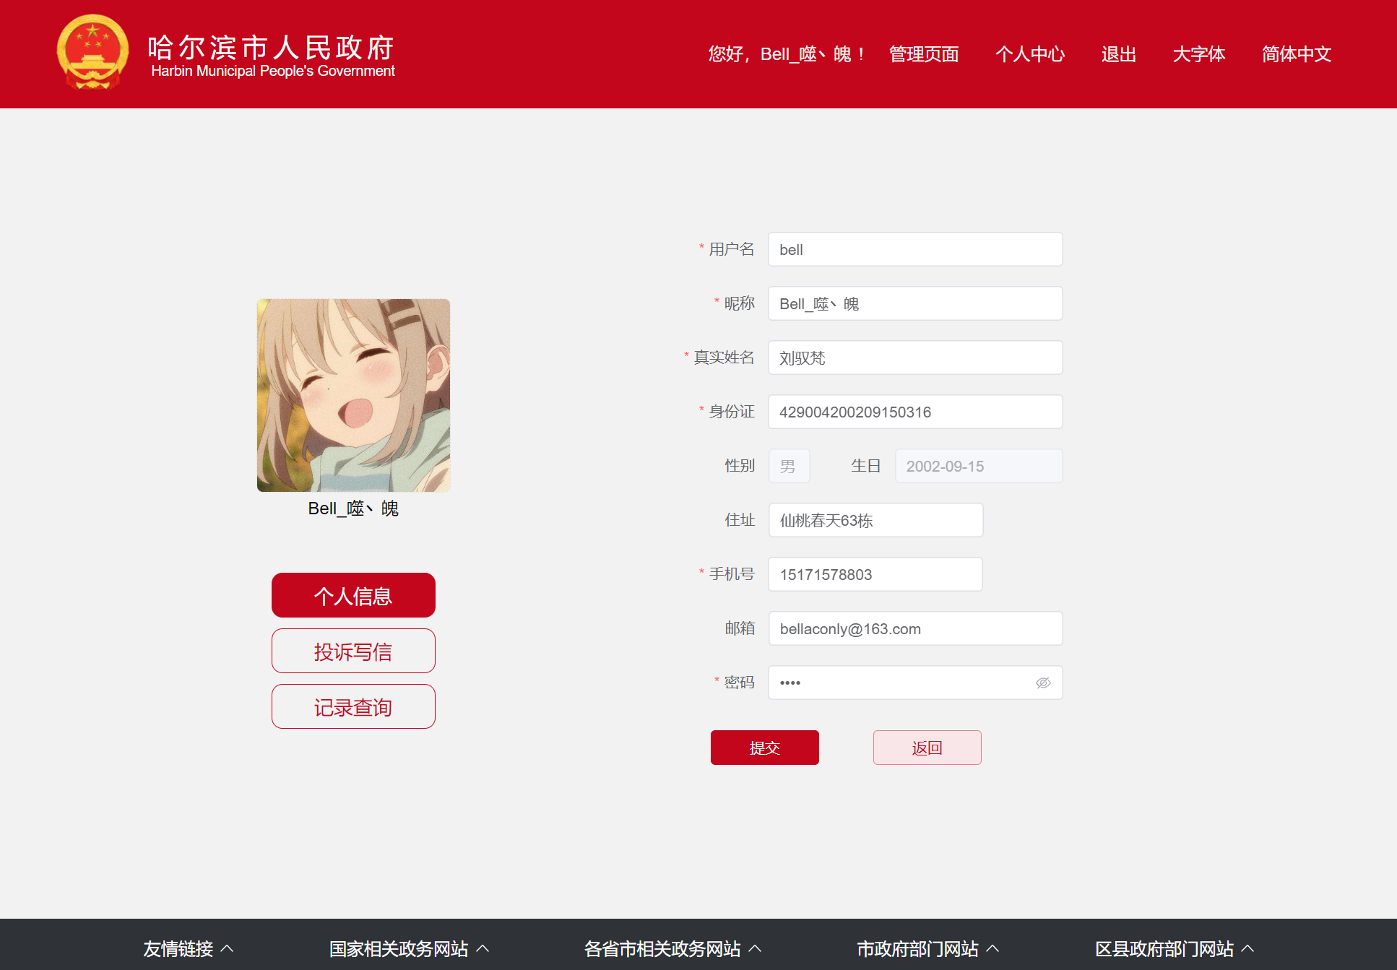Click 退出 to log out
Screen dimensions: 1397x970
tap(1118, 54)
